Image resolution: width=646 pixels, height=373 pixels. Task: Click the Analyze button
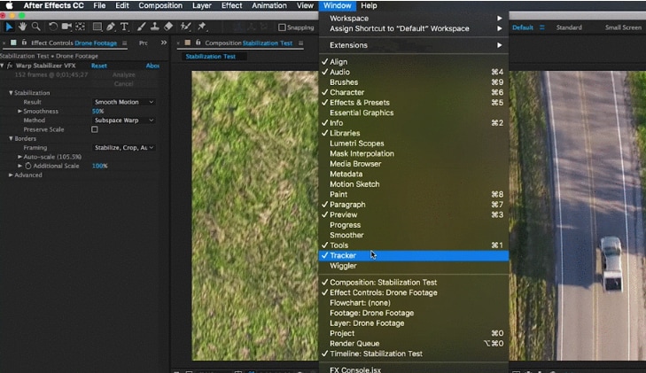[x=123, y=74]
